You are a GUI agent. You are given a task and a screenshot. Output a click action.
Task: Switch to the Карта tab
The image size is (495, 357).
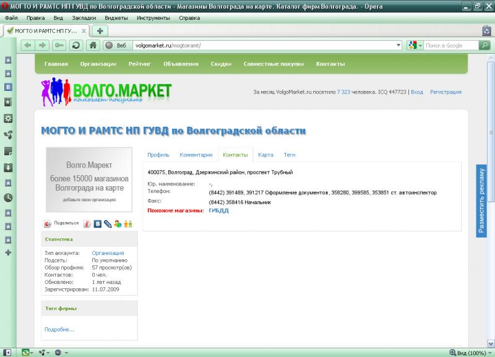265,155
